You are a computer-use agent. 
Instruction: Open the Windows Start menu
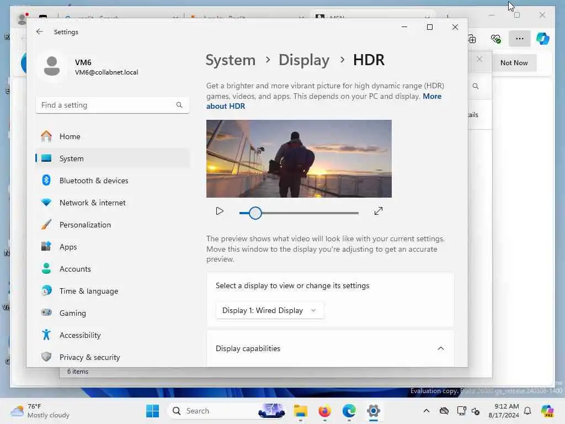click(152, 411)
